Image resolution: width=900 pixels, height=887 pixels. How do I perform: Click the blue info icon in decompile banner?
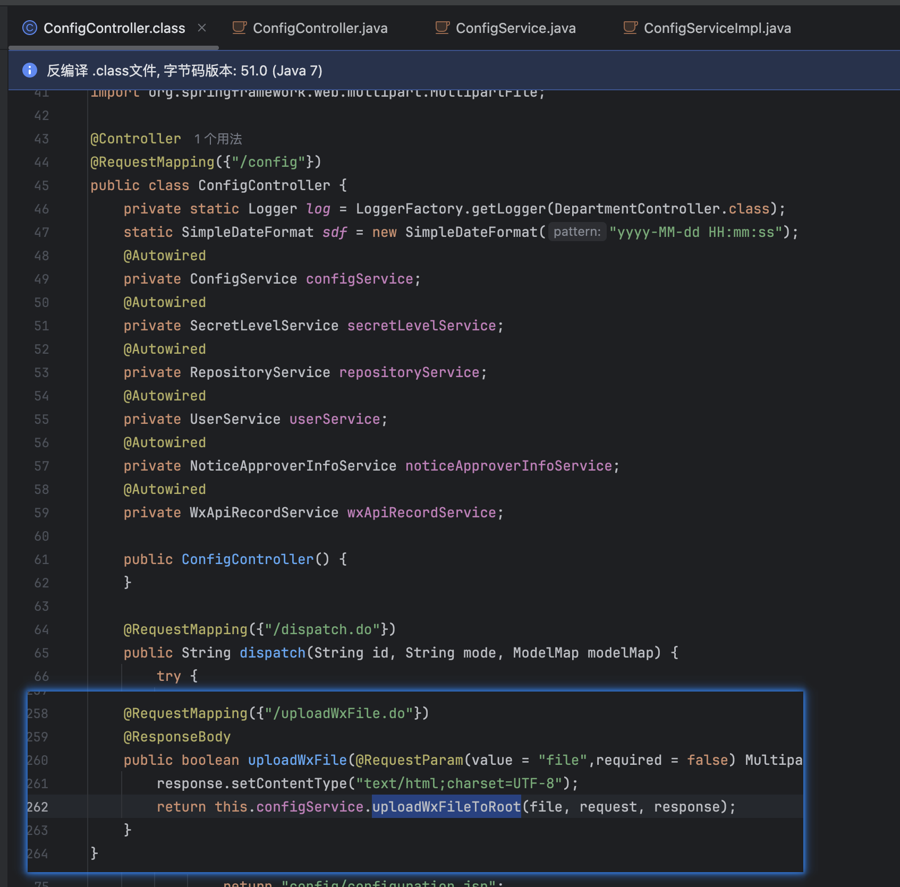pos(30,70)
